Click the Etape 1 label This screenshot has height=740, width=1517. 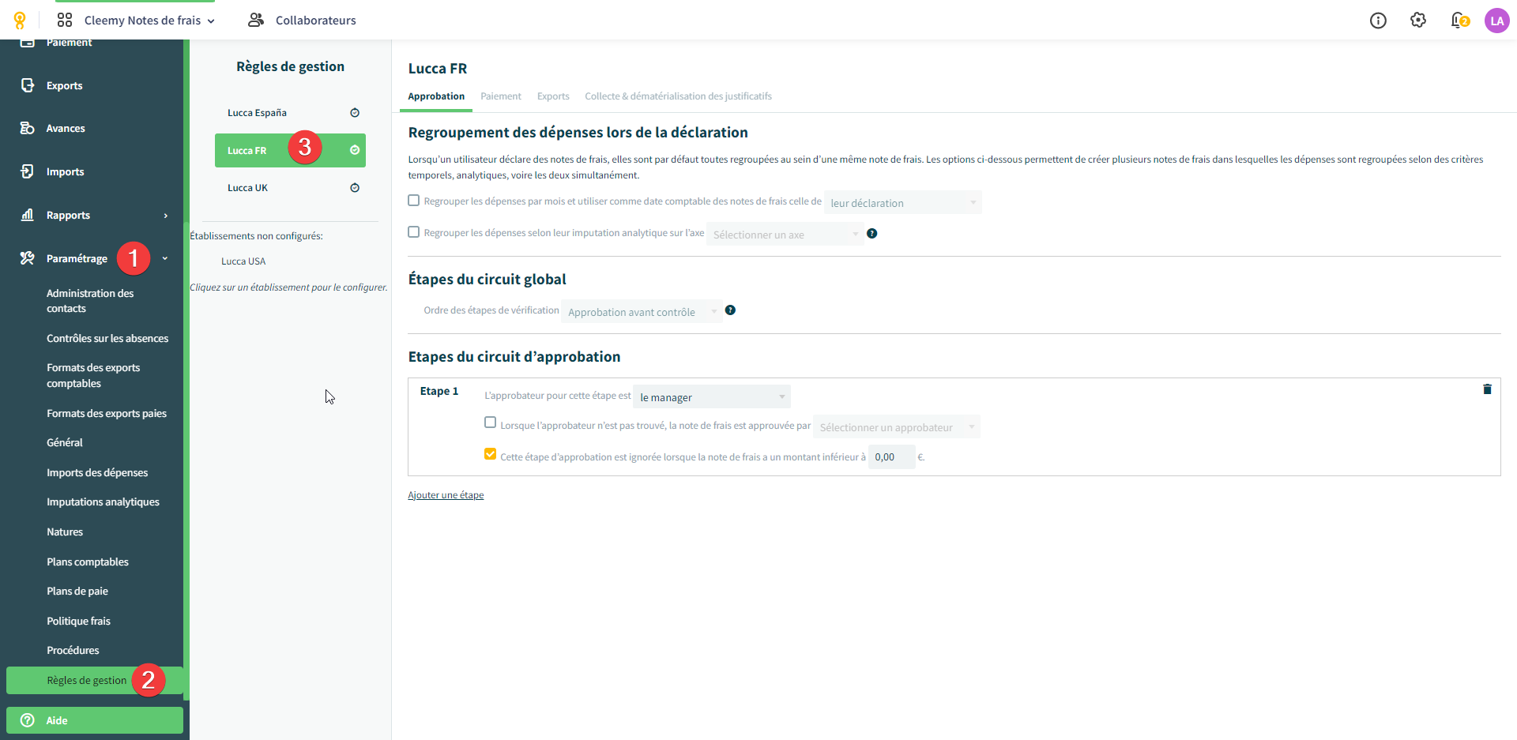coord(439,391)
